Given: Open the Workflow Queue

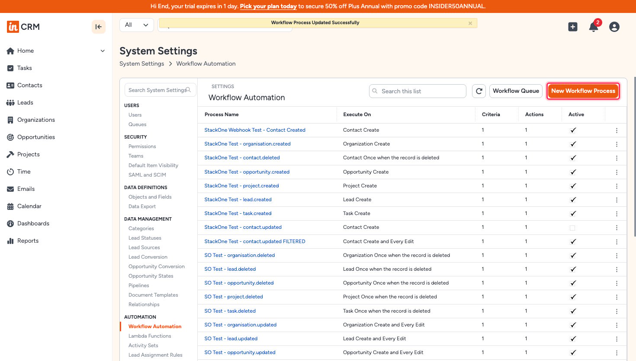Looking at the screenshot, I should click(x=516, y=91).
